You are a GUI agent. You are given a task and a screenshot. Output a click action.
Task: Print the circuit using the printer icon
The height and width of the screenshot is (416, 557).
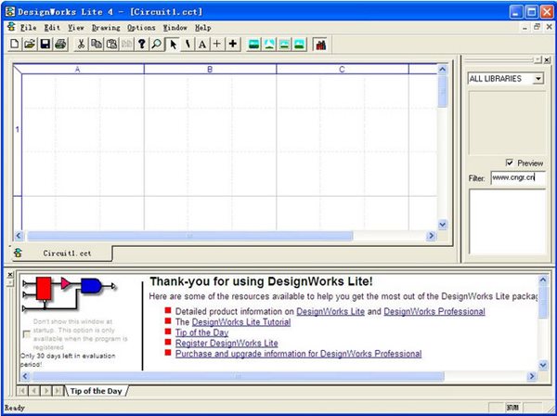[60, 44]
